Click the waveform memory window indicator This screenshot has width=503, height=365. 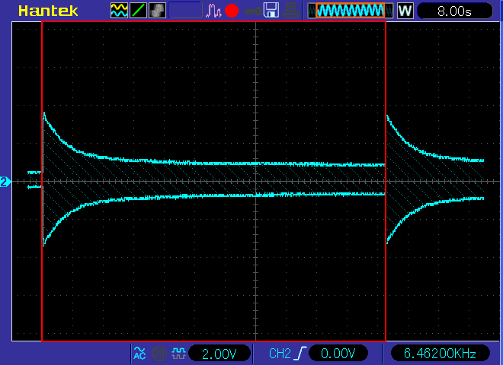pos(351,11)
